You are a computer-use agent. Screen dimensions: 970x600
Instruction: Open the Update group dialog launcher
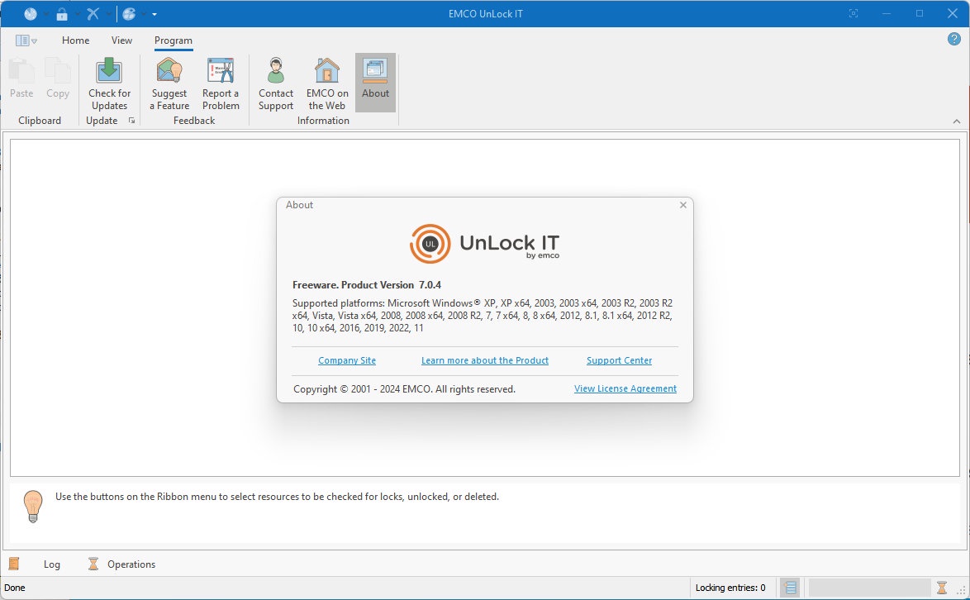click(131, 121)
